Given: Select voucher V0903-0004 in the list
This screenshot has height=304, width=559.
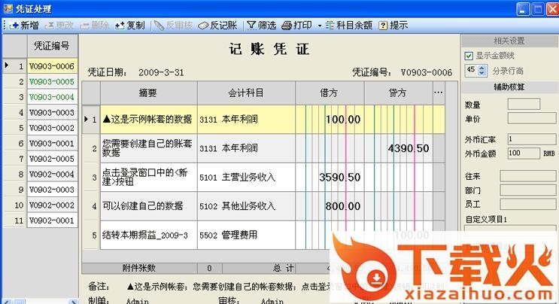Looking at the screenshot, I should (52, 97).
